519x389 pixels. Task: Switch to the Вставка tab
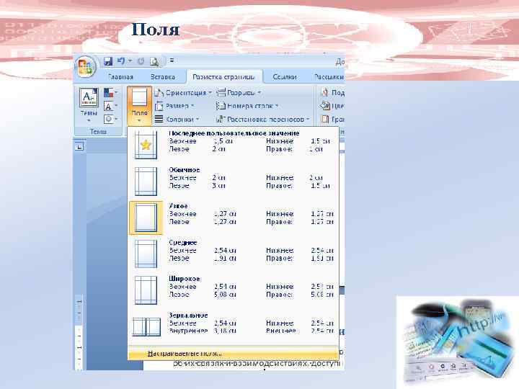(x=162, y=77)
